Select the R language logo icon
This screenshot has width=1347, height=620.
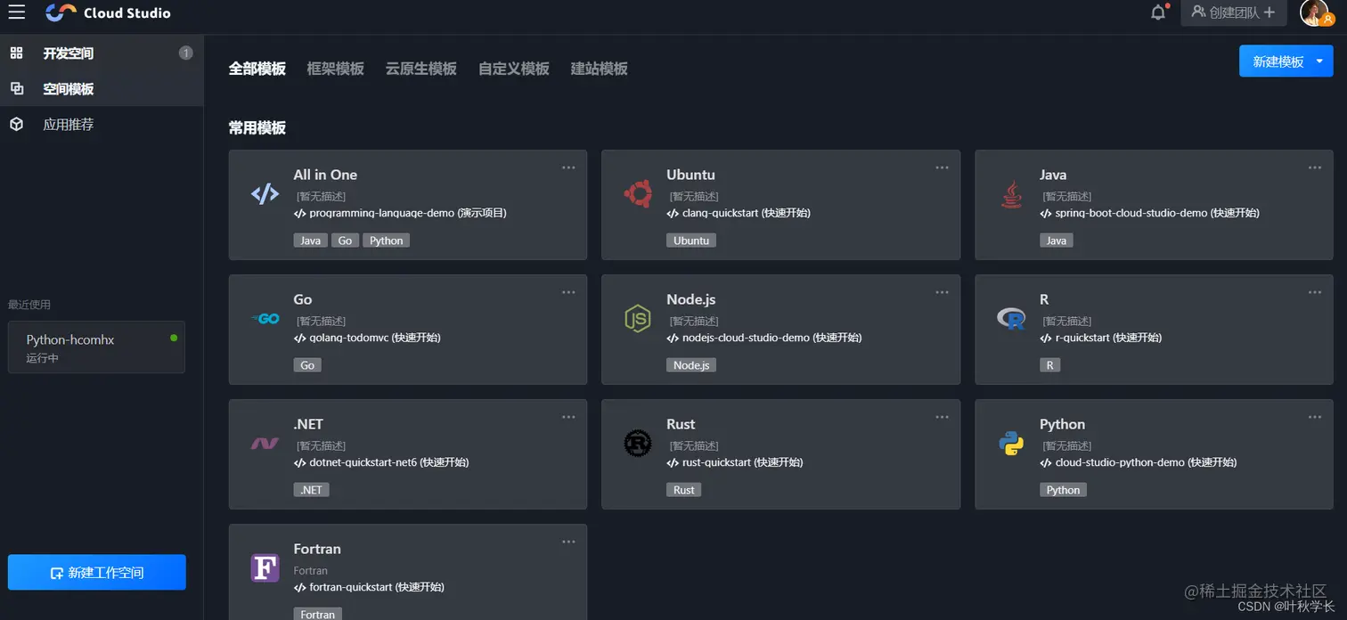[x=1011, y=319]
